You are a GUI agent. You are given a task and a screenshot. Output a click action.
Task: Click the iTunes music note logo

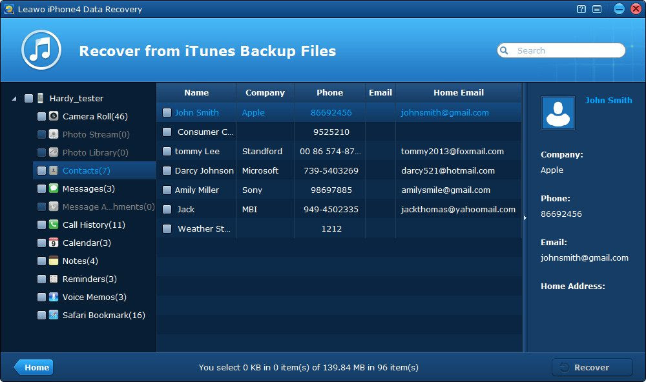[x=41, y=50]
